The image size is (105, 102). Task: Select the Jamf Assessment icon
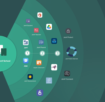click(x=30, y=77)
